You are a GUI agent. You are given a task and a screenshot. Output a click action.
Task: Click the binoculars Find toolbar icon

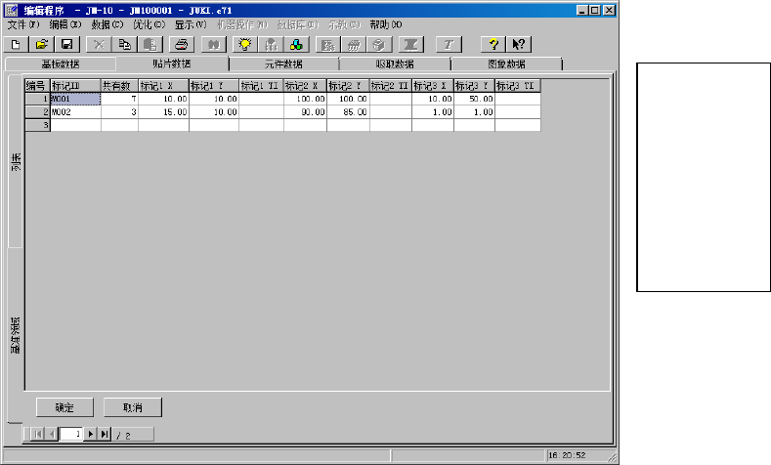click(x=213, y=45)
